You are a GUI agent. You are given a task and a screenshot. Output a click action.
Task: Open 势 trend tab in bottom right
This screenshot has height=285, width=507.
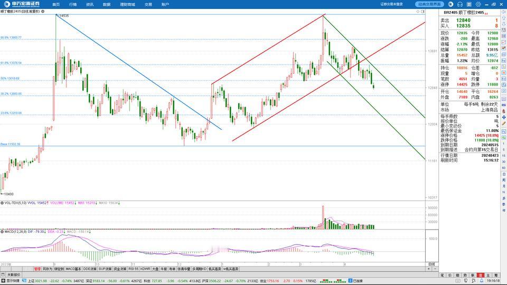click(x=465, y=275)
